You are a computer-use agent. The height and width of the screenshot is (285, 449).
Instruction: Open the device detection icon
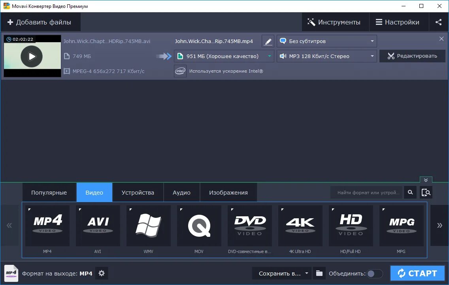426,192
